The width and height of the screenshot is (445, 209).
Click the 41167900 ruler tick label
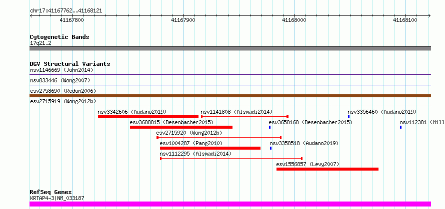tap(183, 20)
